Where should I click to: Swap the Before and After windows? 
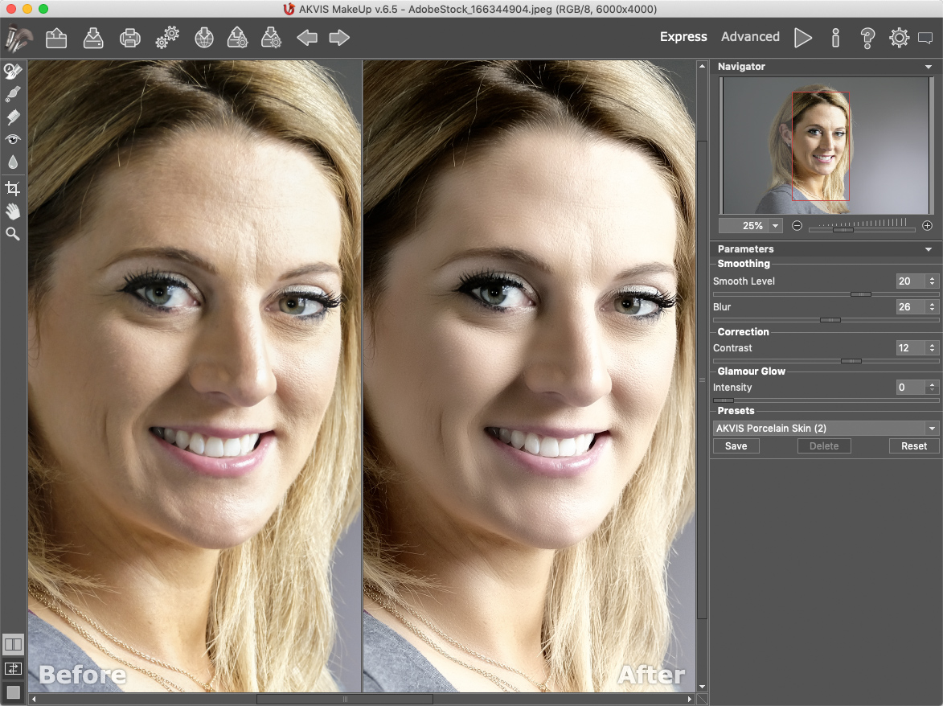coord(13,668)
